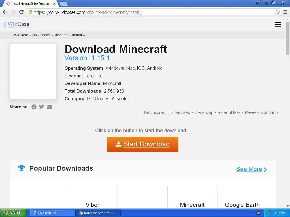Open Viber in Popular Downloads
Image resolution: width=290 pixels, height=217 pixels.
click(93, 205)
